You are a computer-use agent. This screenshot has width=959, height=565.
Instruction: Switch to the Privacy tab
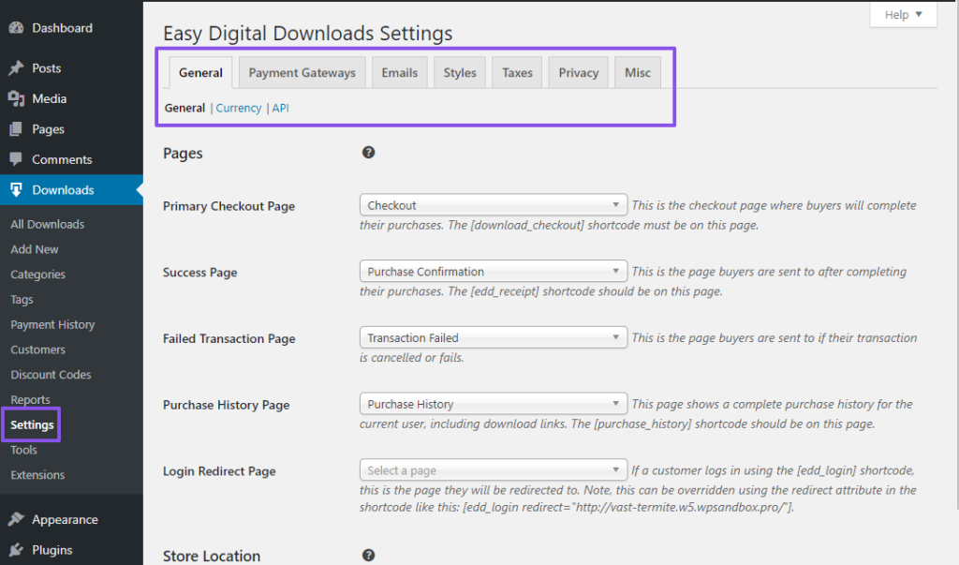[579, 72]
